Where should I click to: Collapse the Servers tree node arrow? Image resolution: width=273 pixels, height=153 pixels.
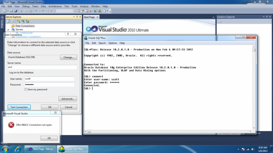click(x=8, y=30)
